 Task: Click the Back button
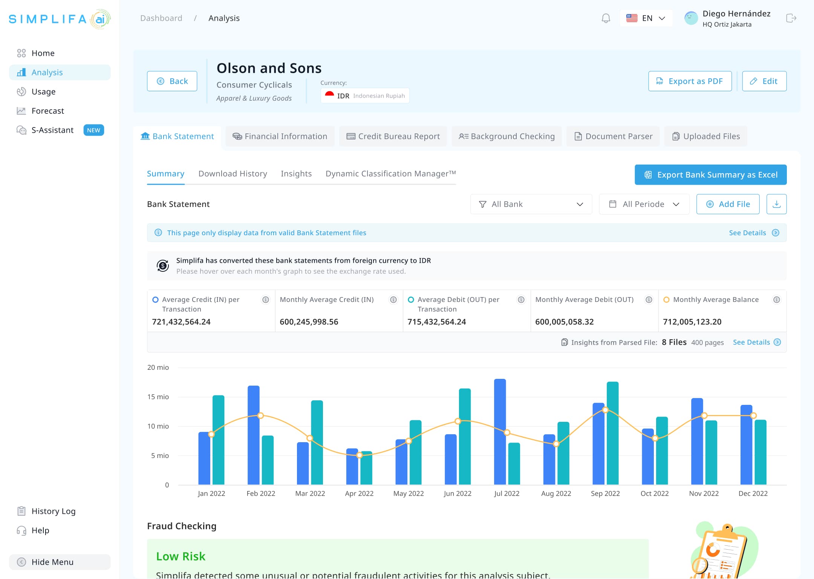click(172, 81)
